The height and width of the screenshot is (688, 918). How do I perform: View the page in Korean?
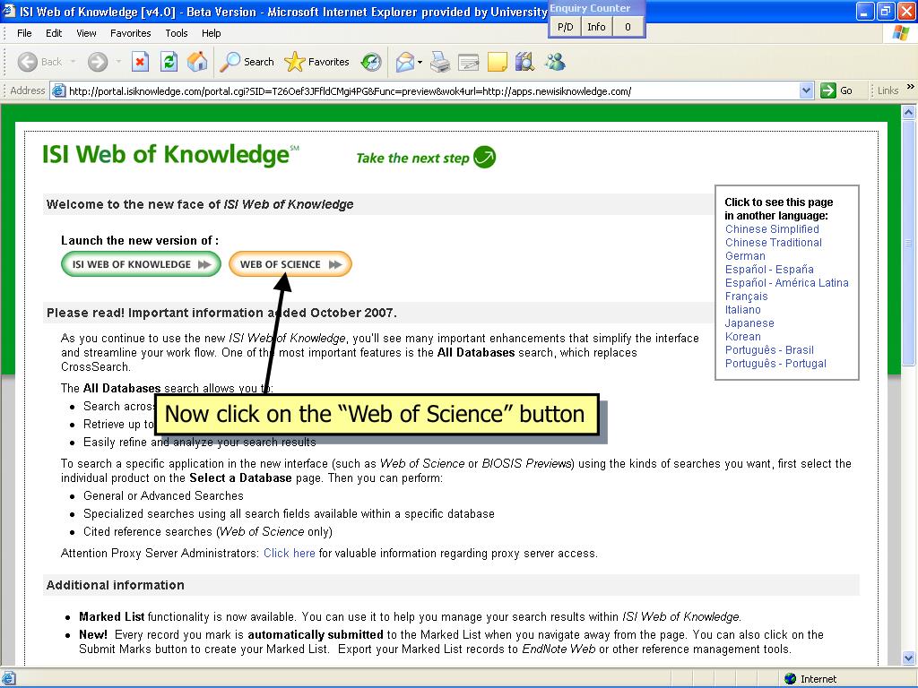[743, 337]
